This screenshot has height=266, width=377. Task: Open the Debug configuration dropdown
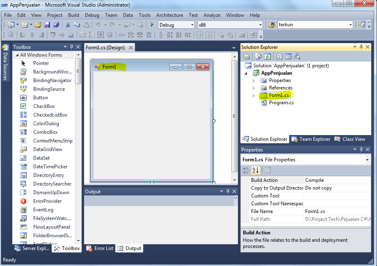pyautogui.click(x=192, y=25)
